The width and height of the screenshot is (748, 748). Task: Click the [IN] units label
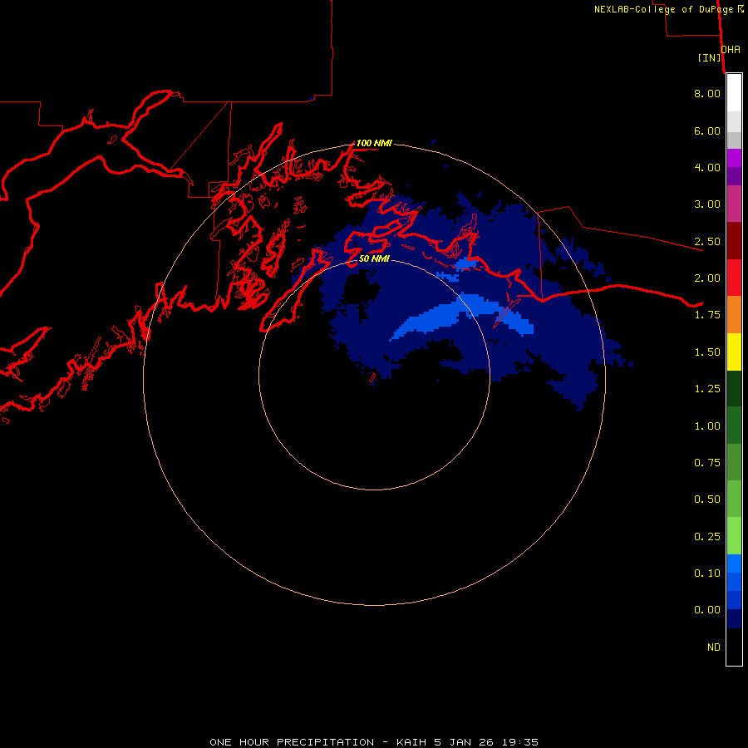click(709, 57)
